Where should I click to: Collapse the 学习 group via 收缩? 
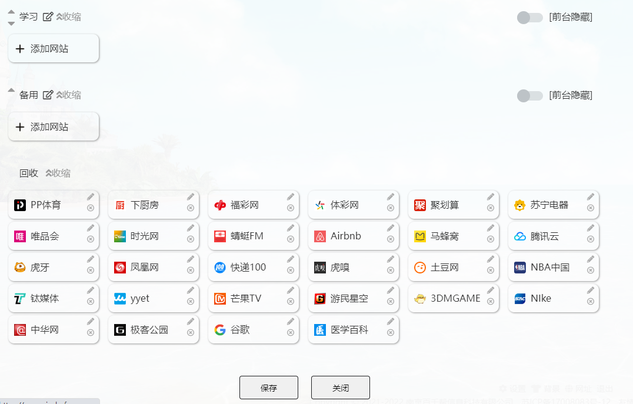[69, 16]
